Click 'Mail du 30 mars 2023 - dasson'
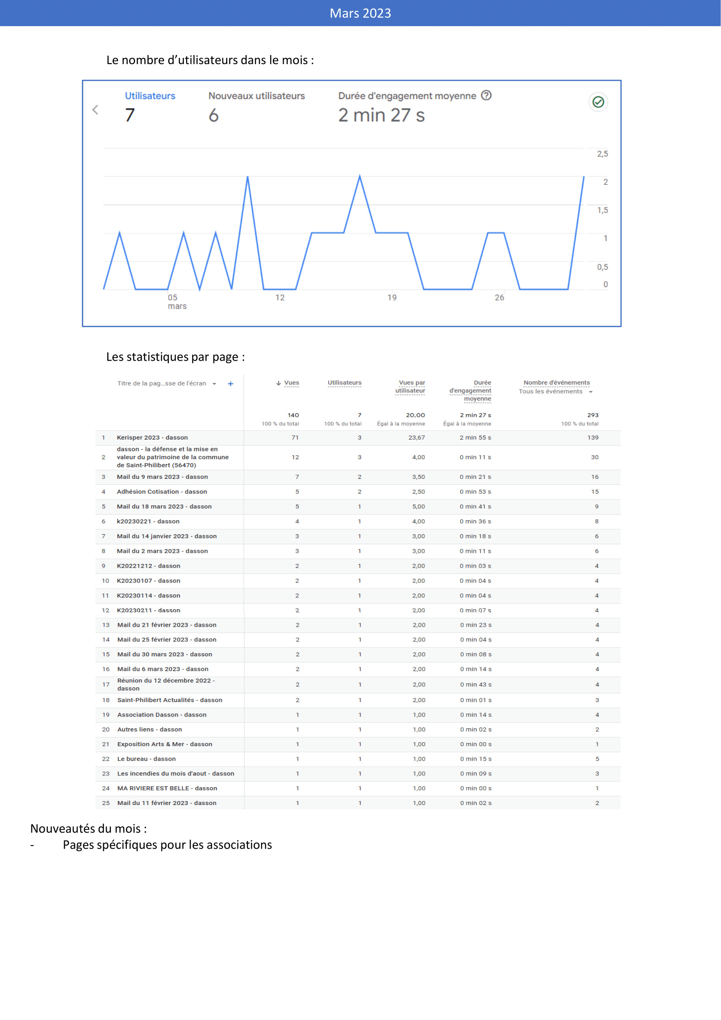This screenshot has height=1020, width=721. pos(165,655)
